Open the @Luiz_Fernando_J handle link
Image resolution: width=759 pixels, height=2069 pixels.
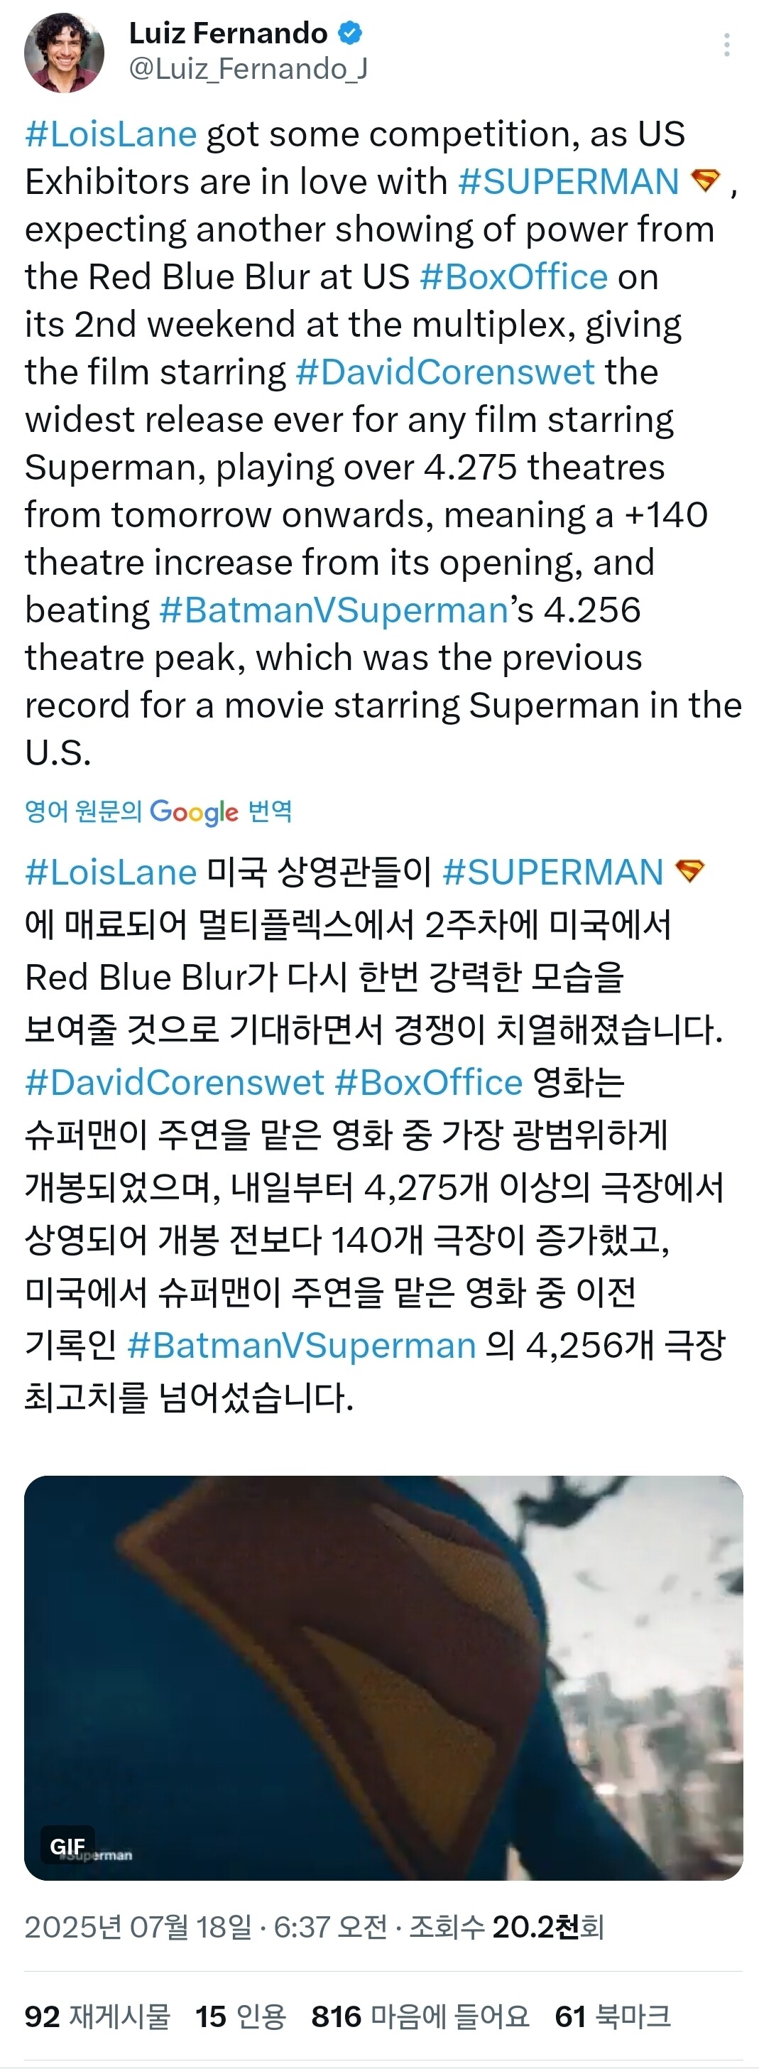point(248,70)
